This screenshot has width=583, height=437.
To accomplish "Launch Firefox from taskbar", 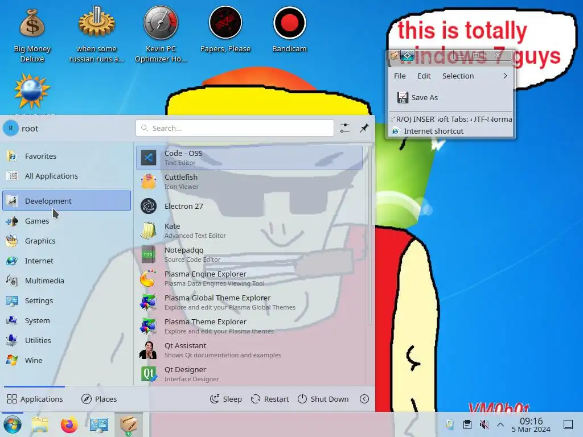I will click(69, 424).
